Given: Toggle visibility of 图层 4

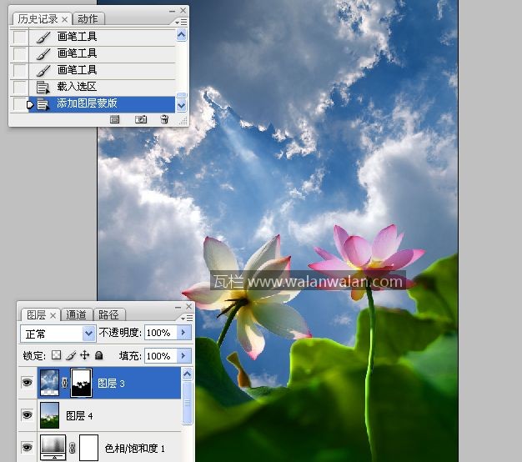Looking at the screenshot, I should tap(28, 415).
